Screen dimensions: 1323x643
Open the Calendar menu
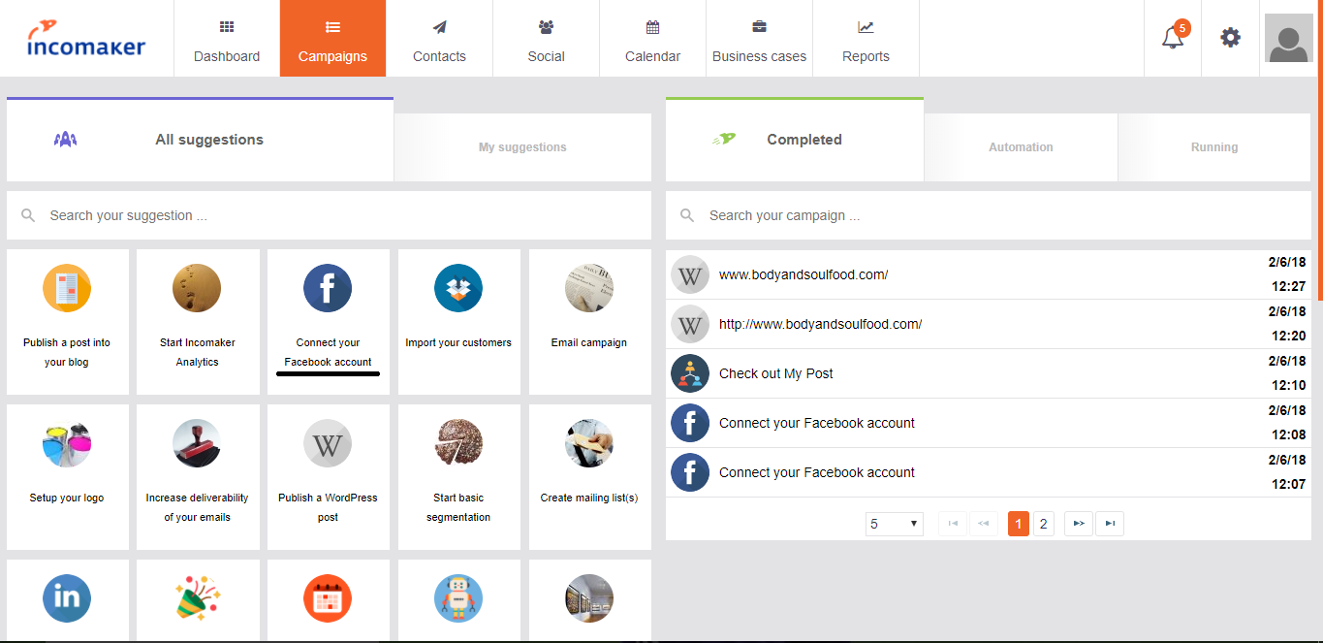point(652,39)
